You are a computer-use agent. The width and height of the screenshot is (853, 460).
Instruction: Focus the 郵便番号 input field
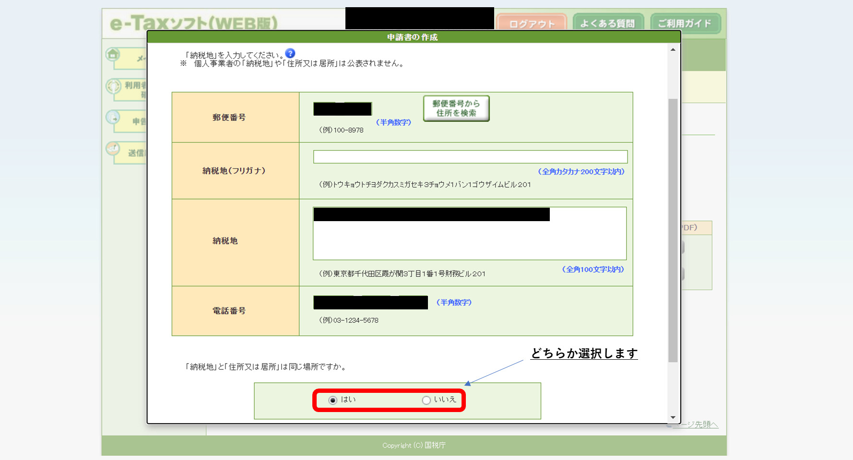(x=343, y=109)
